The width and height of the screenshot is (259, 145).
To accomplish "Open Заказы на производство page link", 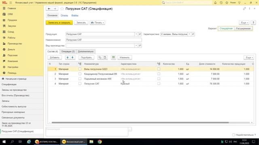I will click(x=14, y=90).
